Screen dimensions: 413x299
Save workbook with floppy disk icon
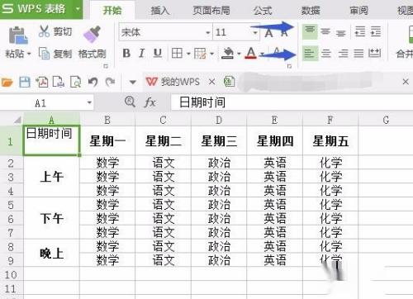(x=25, y=82)
